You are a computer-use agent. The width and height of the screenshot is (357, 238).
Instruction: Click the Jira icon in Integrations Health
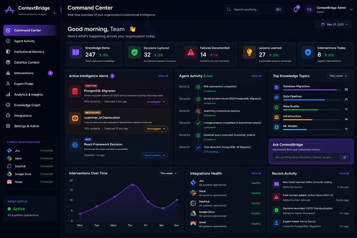tap(193, 183)
